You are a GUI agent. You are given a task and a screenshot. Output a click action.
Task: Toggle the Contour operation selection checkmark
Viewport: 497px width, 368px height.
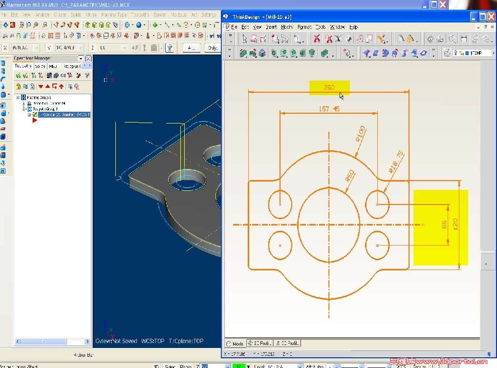[x=35, y=115]
